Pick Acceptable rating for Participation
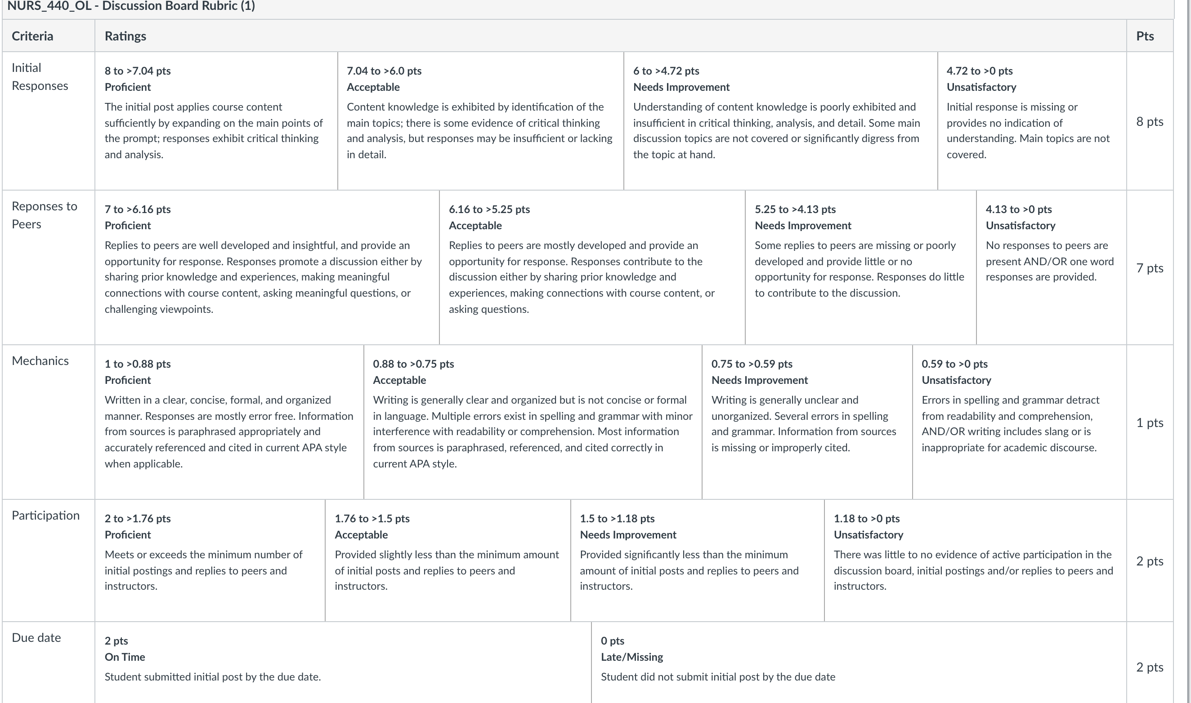 (448, 561)
